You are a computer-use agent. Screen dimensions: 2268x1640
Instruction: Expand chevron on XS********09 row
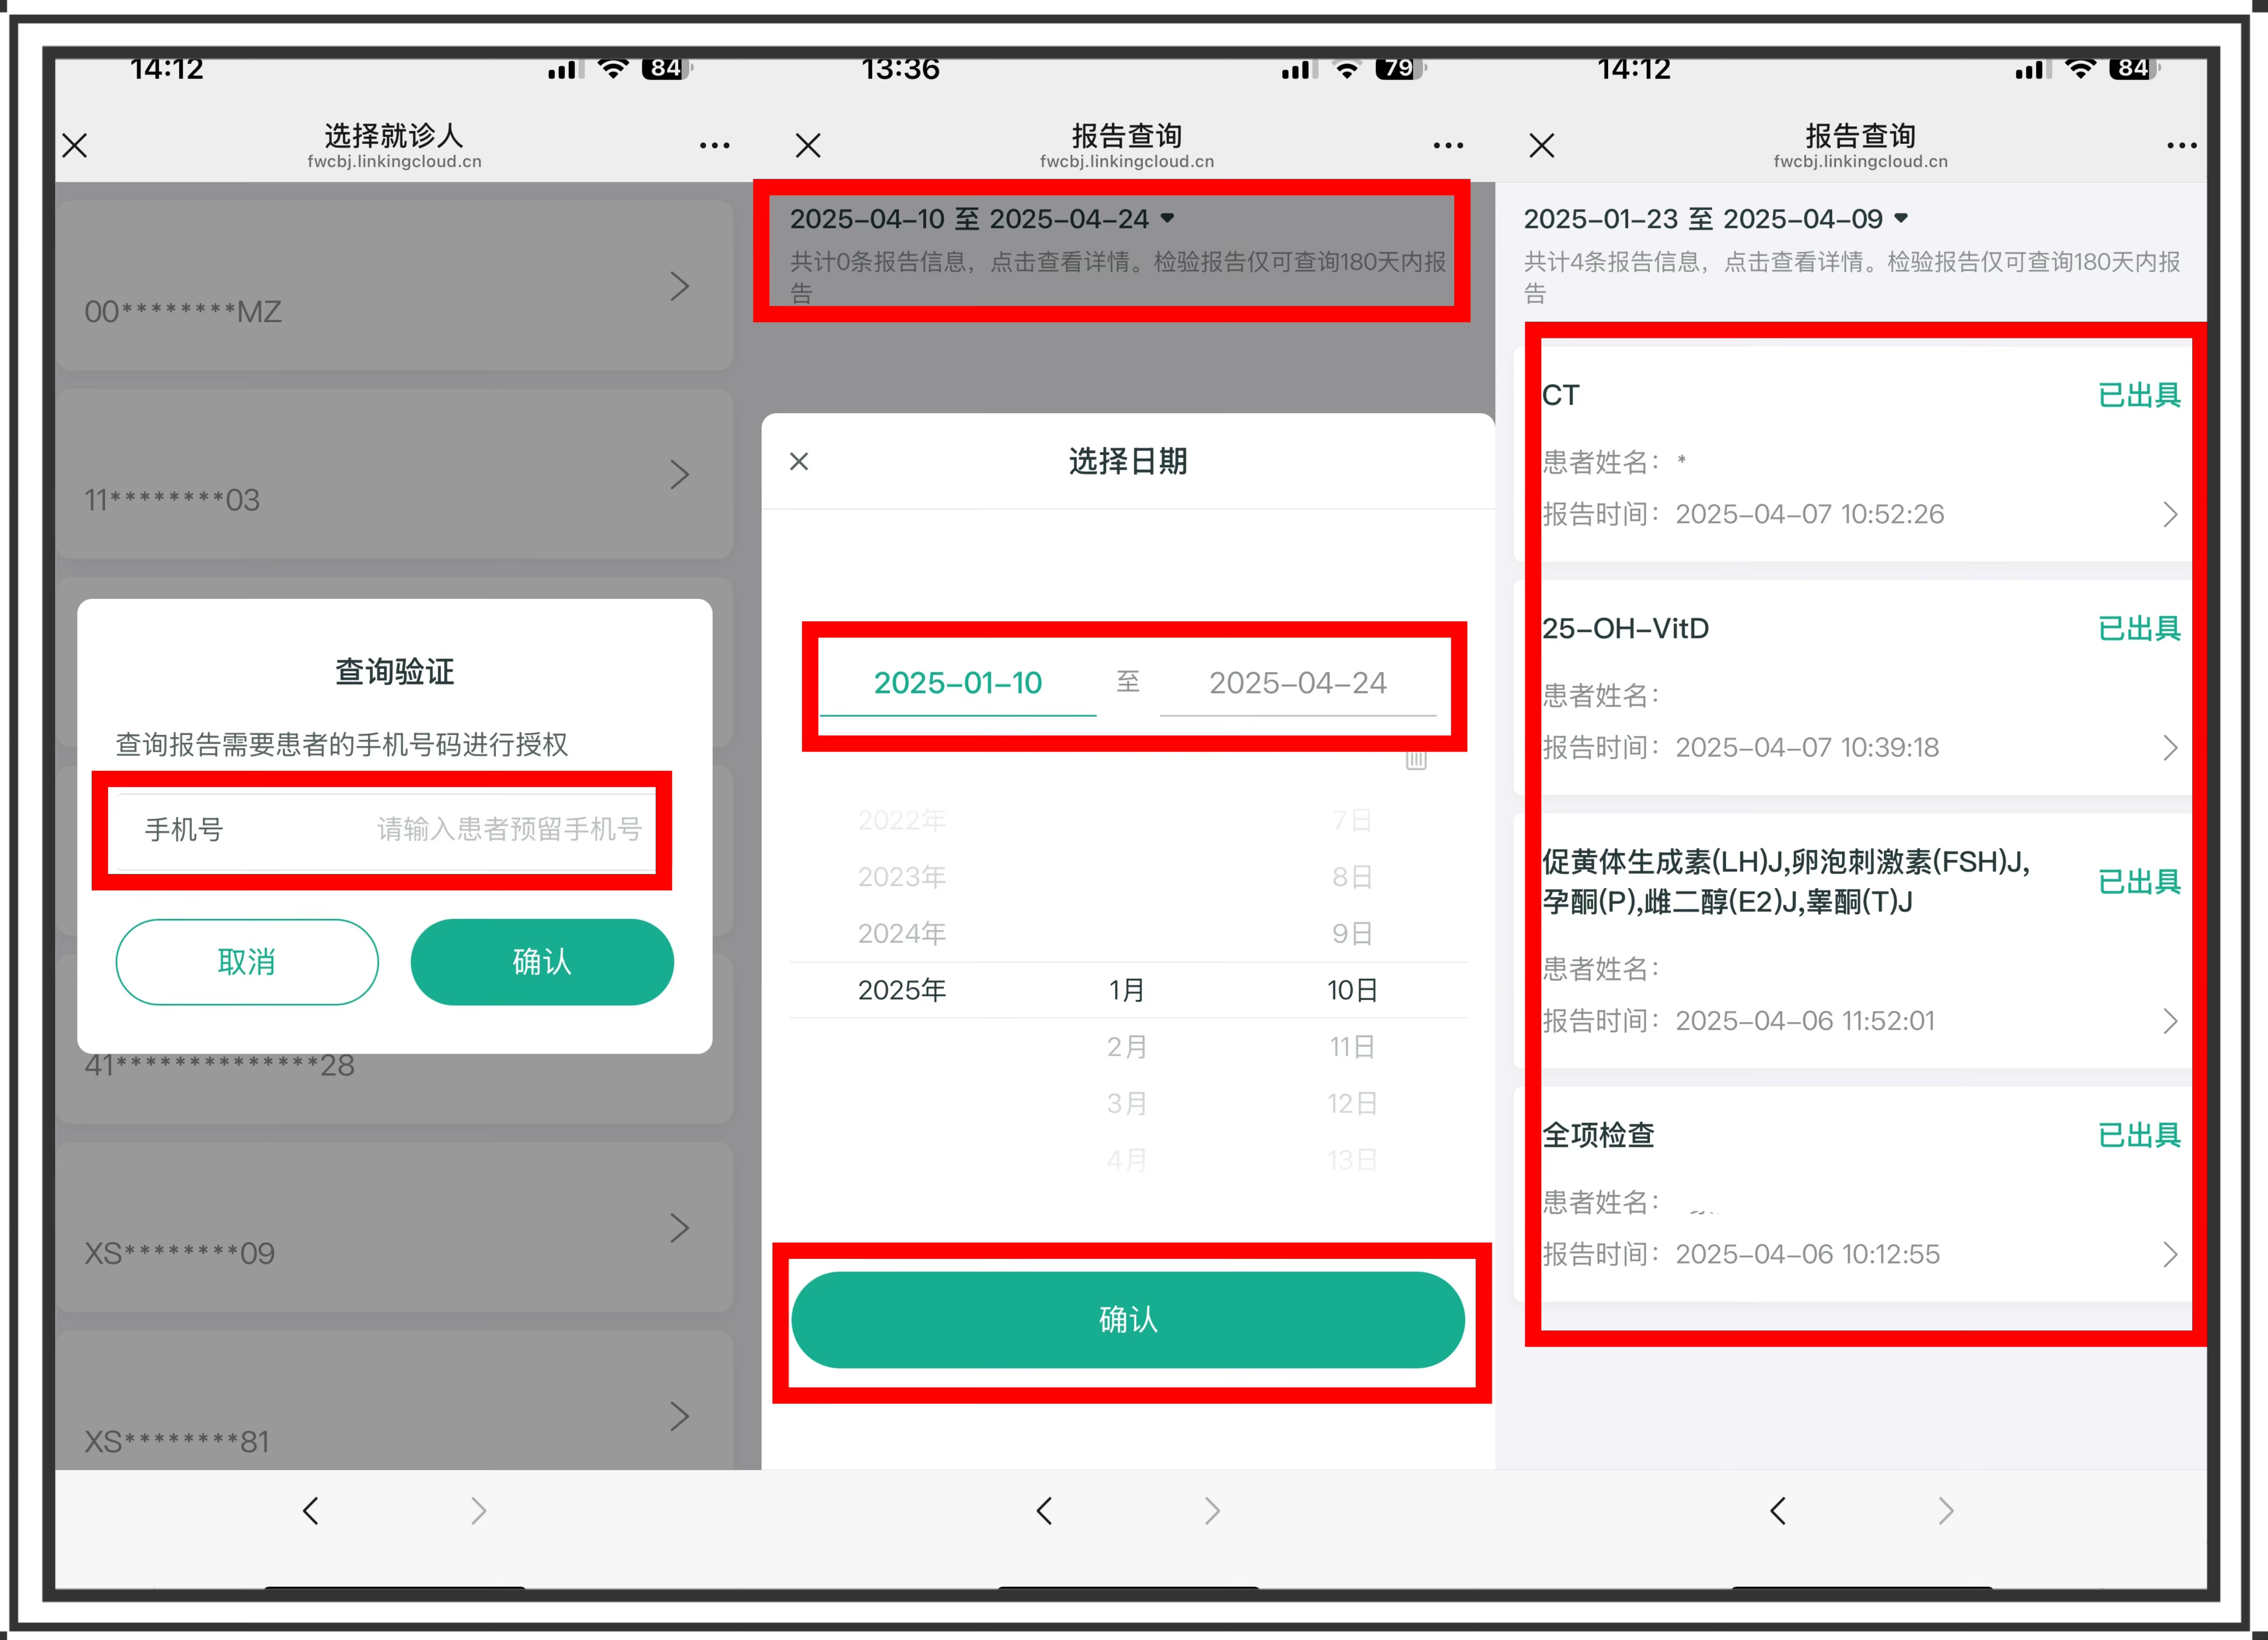tap(680, 1228)
